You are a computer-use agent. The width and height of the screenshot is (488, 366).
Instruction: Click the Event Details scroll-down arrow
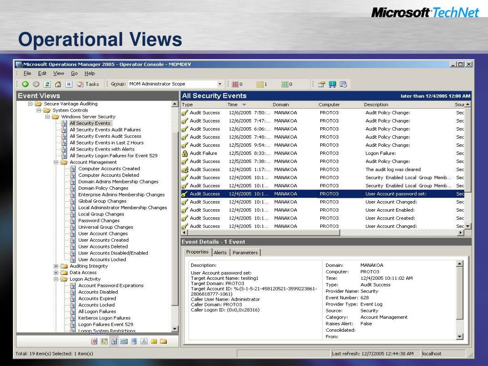459,336
